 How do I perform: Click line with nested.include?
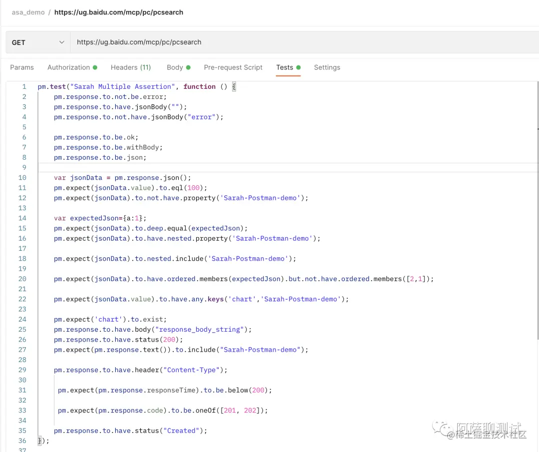[x=175, y=259]
